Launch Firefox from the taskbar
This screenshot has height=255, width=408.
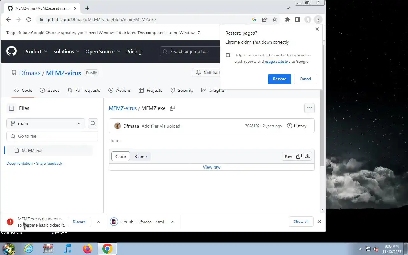click(x=87, y=249)
